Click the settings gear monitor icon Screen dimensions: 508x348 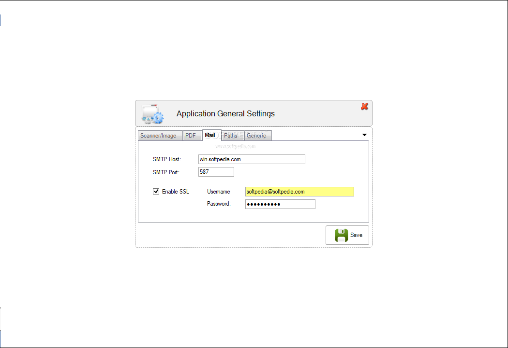click(x=152, y=114)
